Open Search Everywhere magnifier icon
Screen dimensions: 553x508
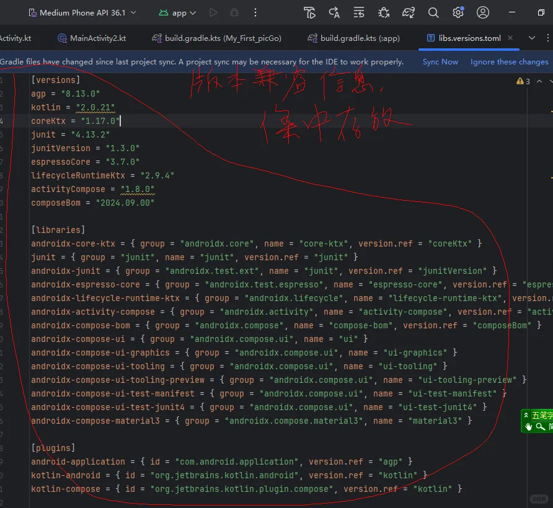pyautogui.click(x=433, y=12)
